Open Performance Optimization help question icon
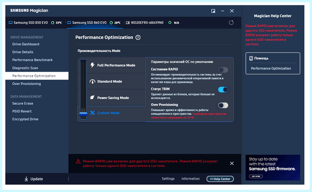This screenshot has height=192, width=312. [138, 37]
